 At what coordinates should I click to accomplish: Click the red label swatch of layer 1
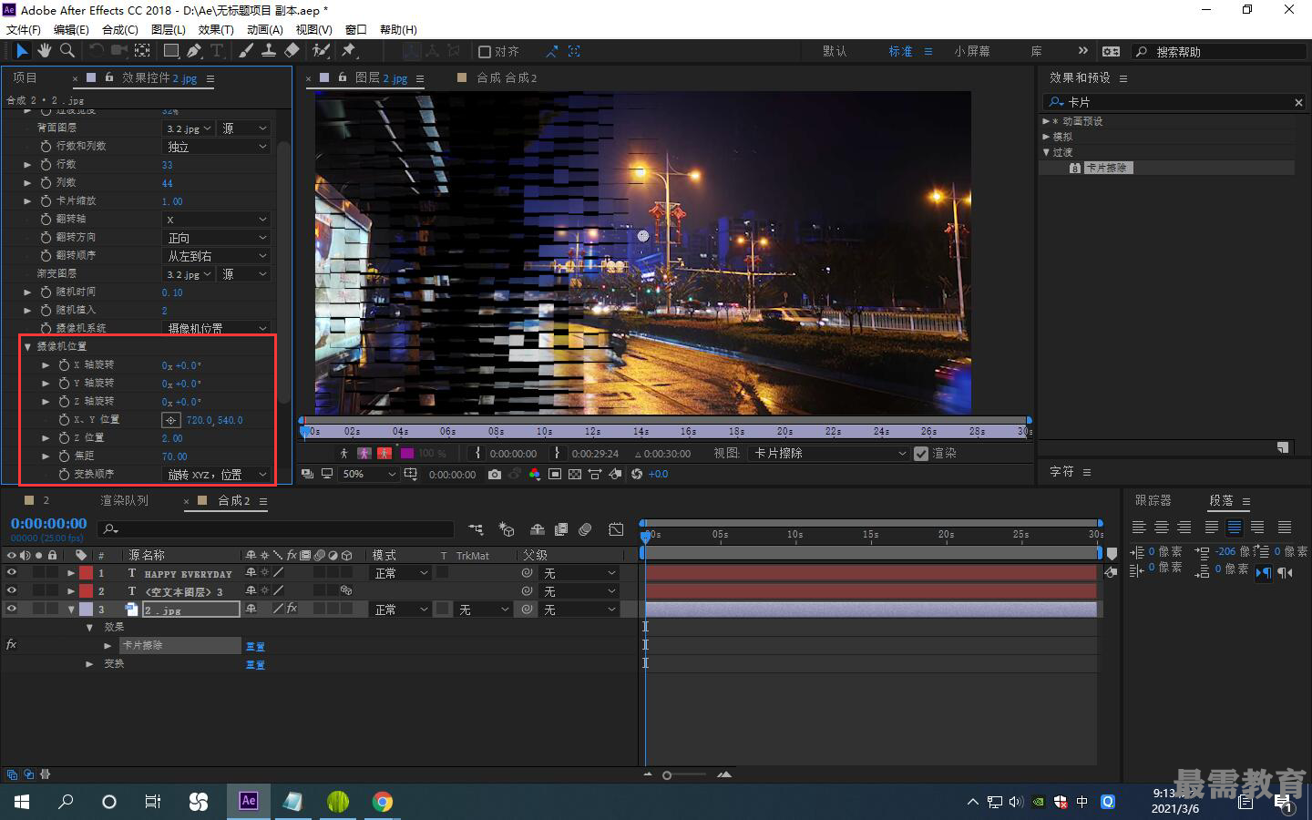86,573
